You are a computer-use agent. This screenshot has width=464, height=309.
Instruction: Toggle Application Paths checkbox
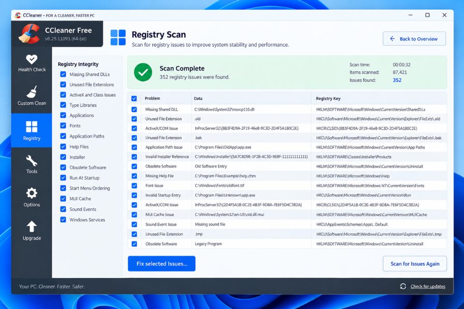tap(63, 136)
